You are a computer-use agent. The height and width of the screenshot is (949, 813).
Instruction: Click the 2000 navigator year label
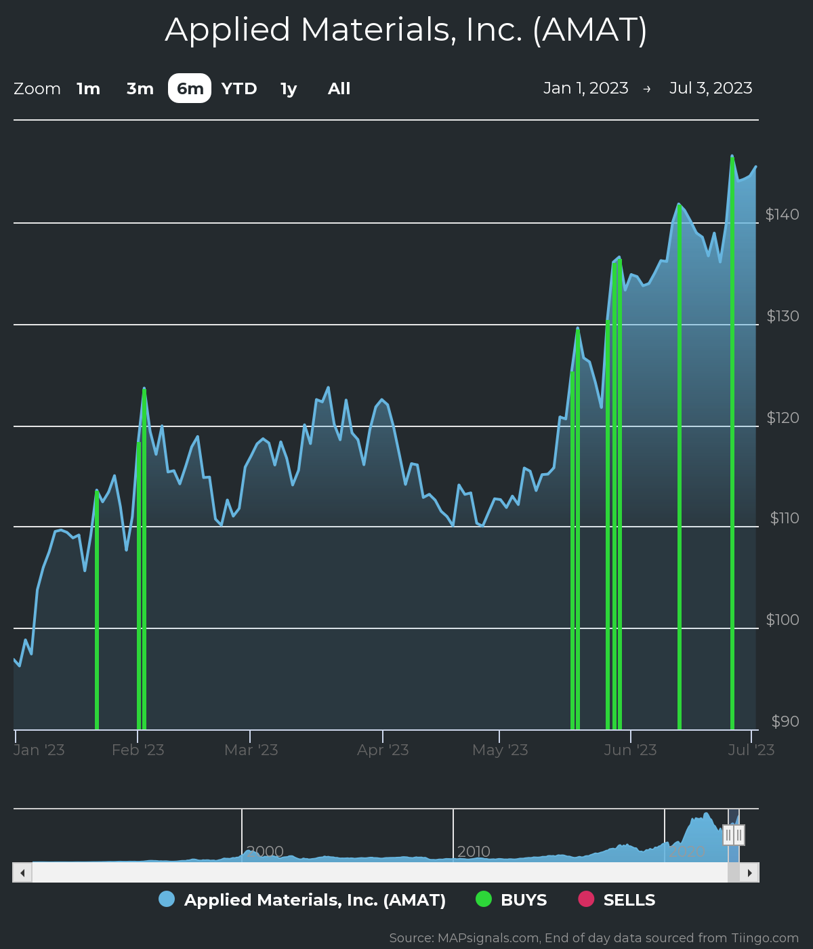tap(265, 851)
